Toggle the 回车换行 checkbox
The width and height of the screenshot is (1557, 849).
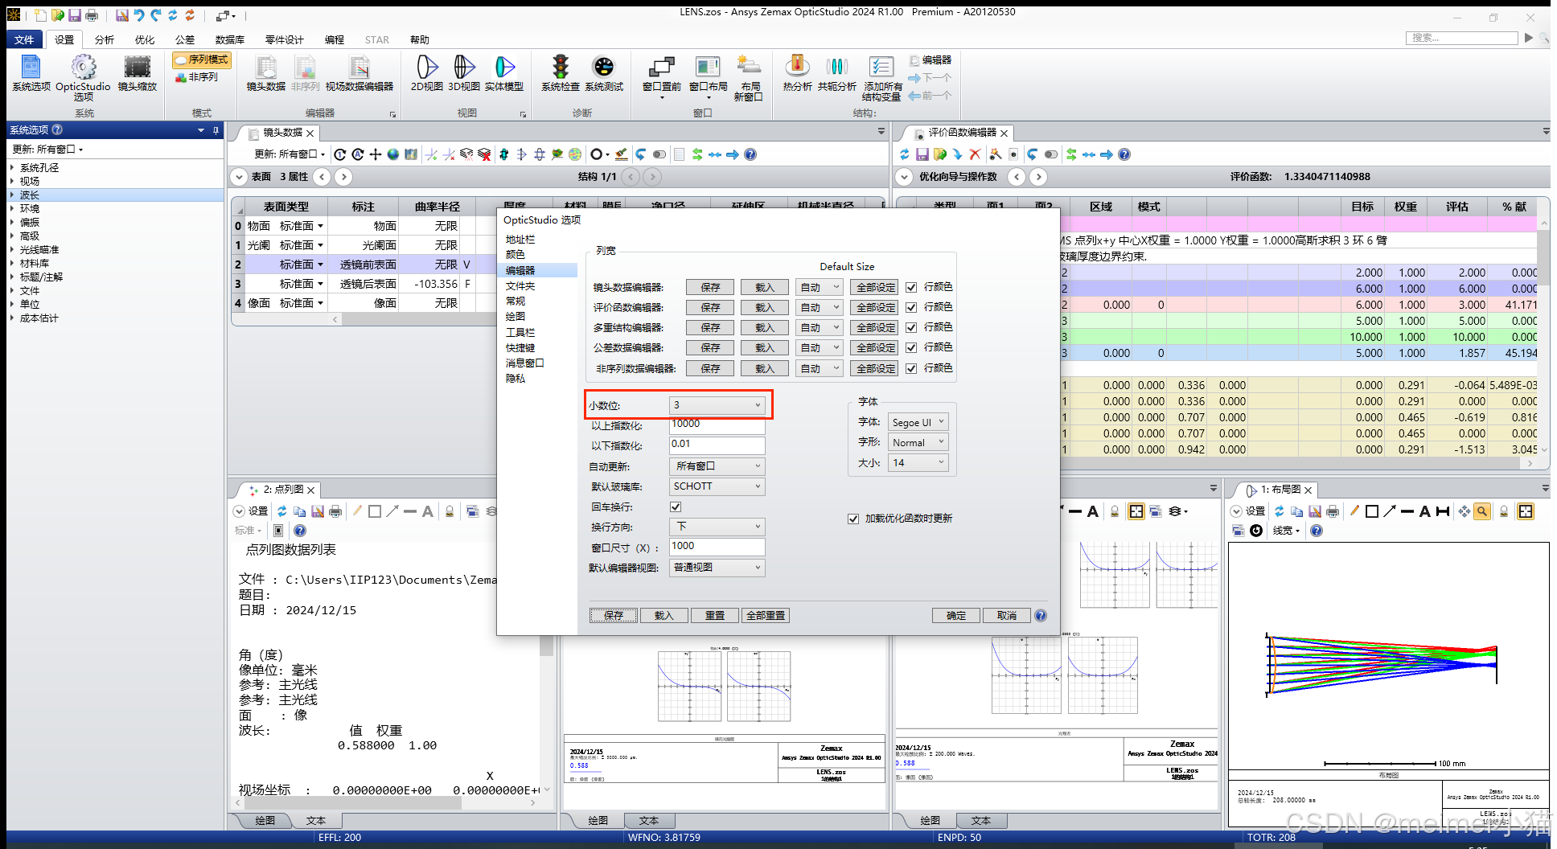pos(676,507)
